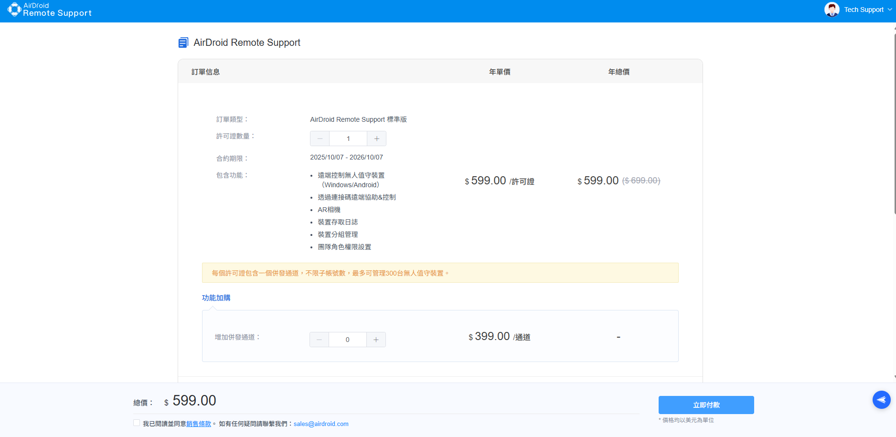Open the Tech Support user avatar

pos(832,10)
